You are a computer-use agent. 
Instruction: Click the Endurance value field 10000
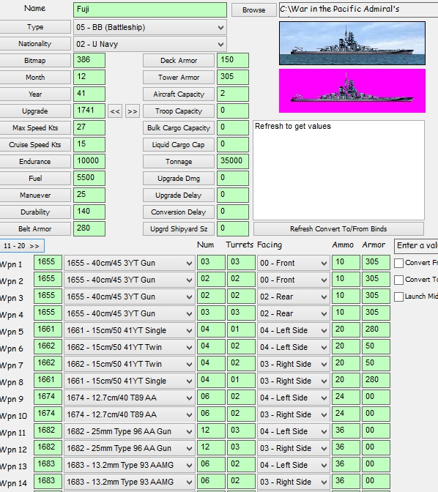click(89, 162)
